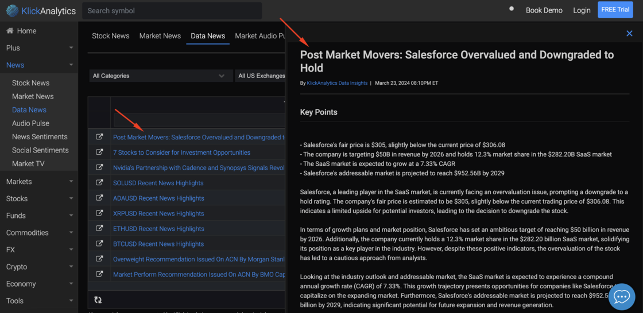
Task: Switch to the Market News tab
Action: [160, 36]
